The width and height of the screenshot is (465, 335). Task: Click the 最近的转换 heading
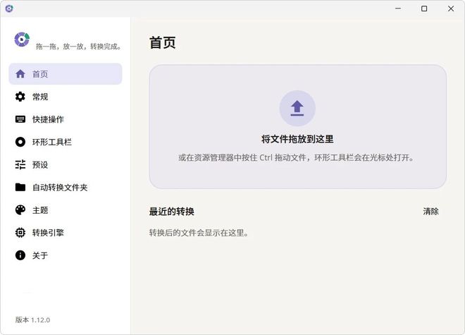point(171,212)
